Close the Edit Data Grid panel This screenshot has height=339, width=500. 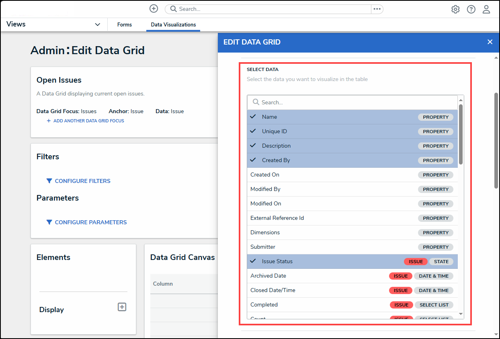pos(490,42)
